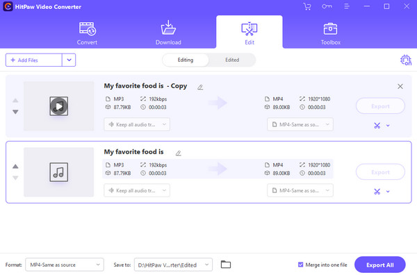Click scissors cut icon for 'My favorite food is'
Viewport: 417px width, 275px height.
pos(377,192)
